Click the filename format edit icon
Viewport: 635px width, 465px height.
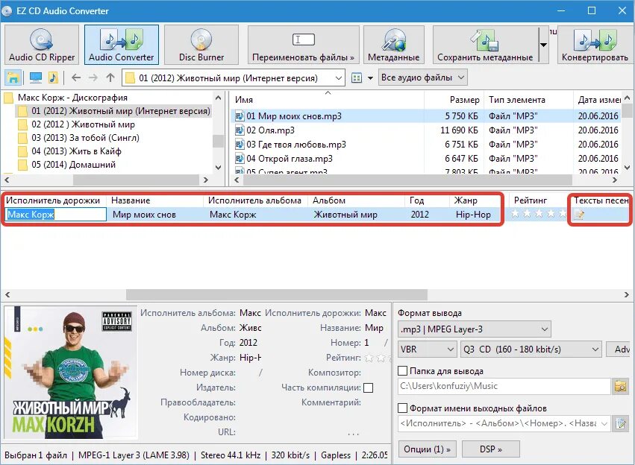point(620,423)
